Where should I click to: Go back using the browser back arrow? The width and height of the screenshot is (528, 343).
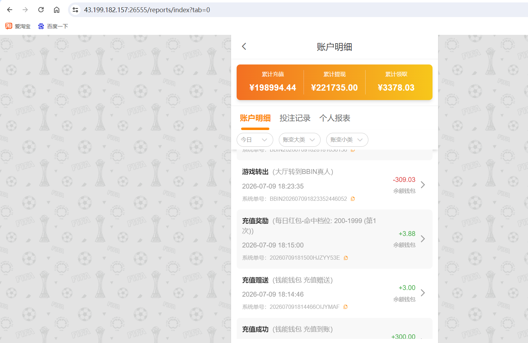[x=10, y=10]
